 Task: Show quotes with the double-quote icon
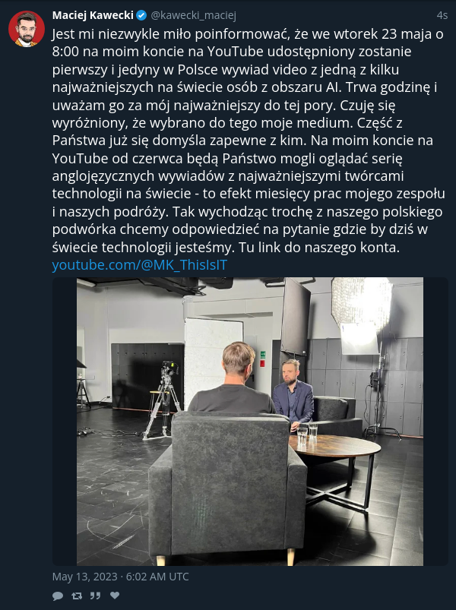pyautogui.click(x=95, y=596)
